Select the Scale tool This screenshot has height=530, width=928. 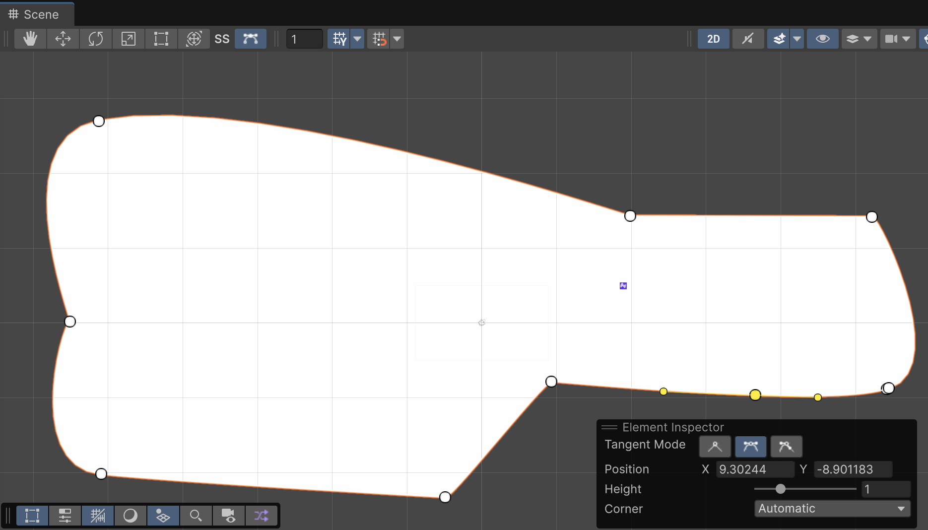click(x=129, y=39)
